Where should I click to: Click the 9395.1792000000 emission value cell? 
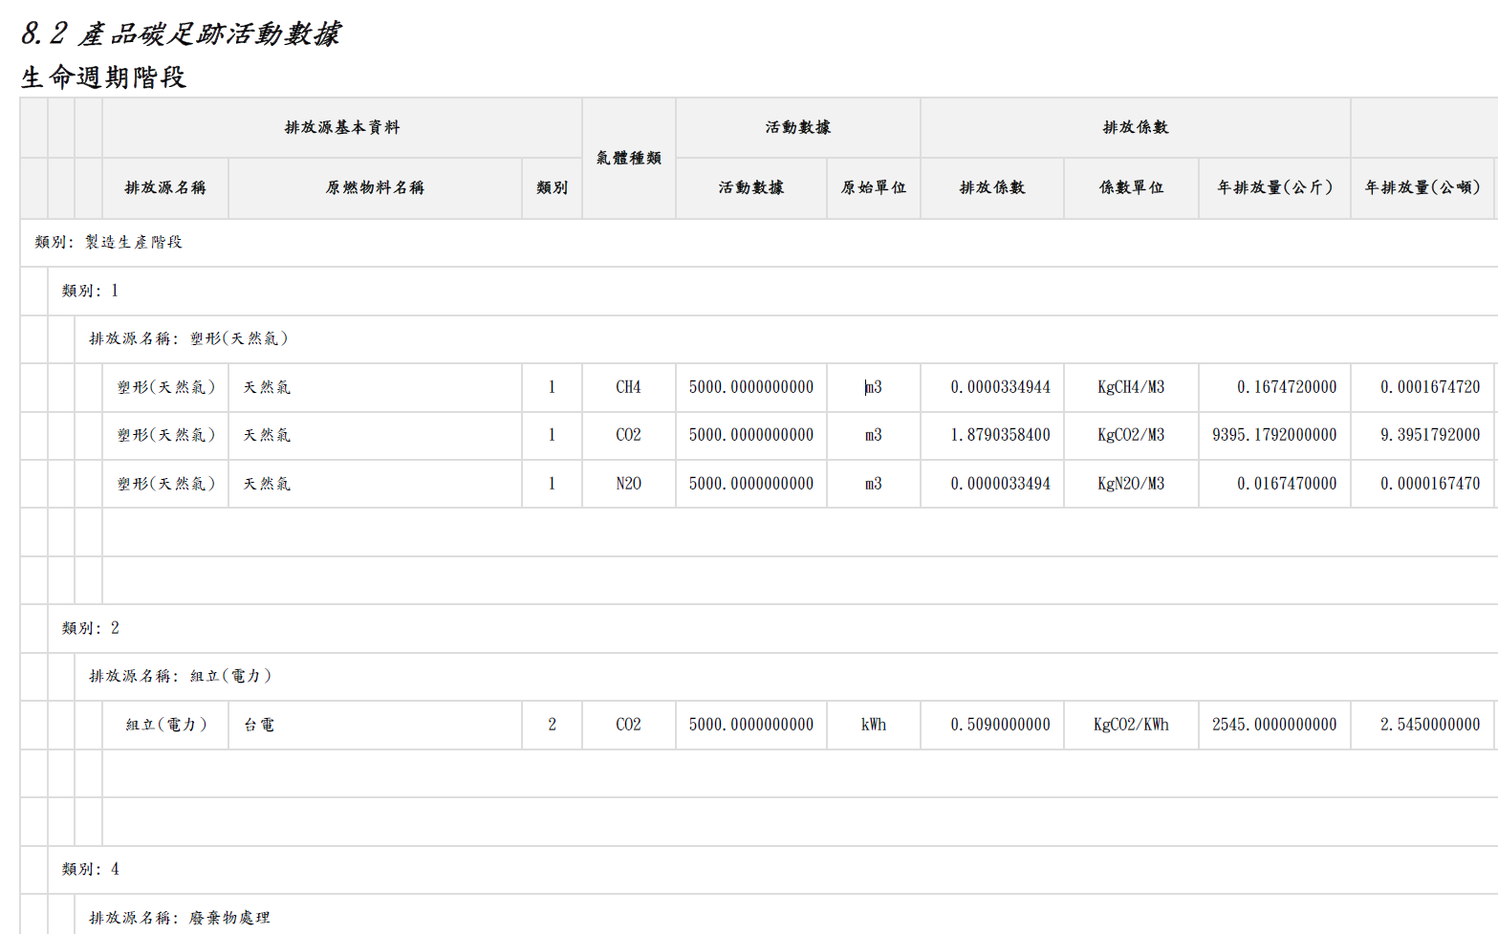pyautogui.click(x=1274, y=435)
